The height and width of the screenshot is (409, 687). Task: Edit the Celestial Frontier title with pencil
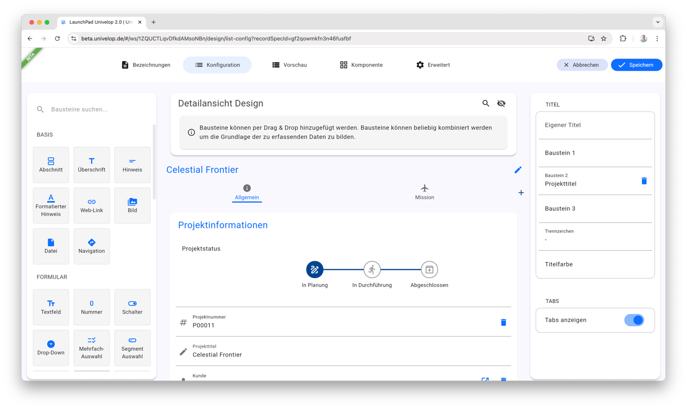[518, 170]
